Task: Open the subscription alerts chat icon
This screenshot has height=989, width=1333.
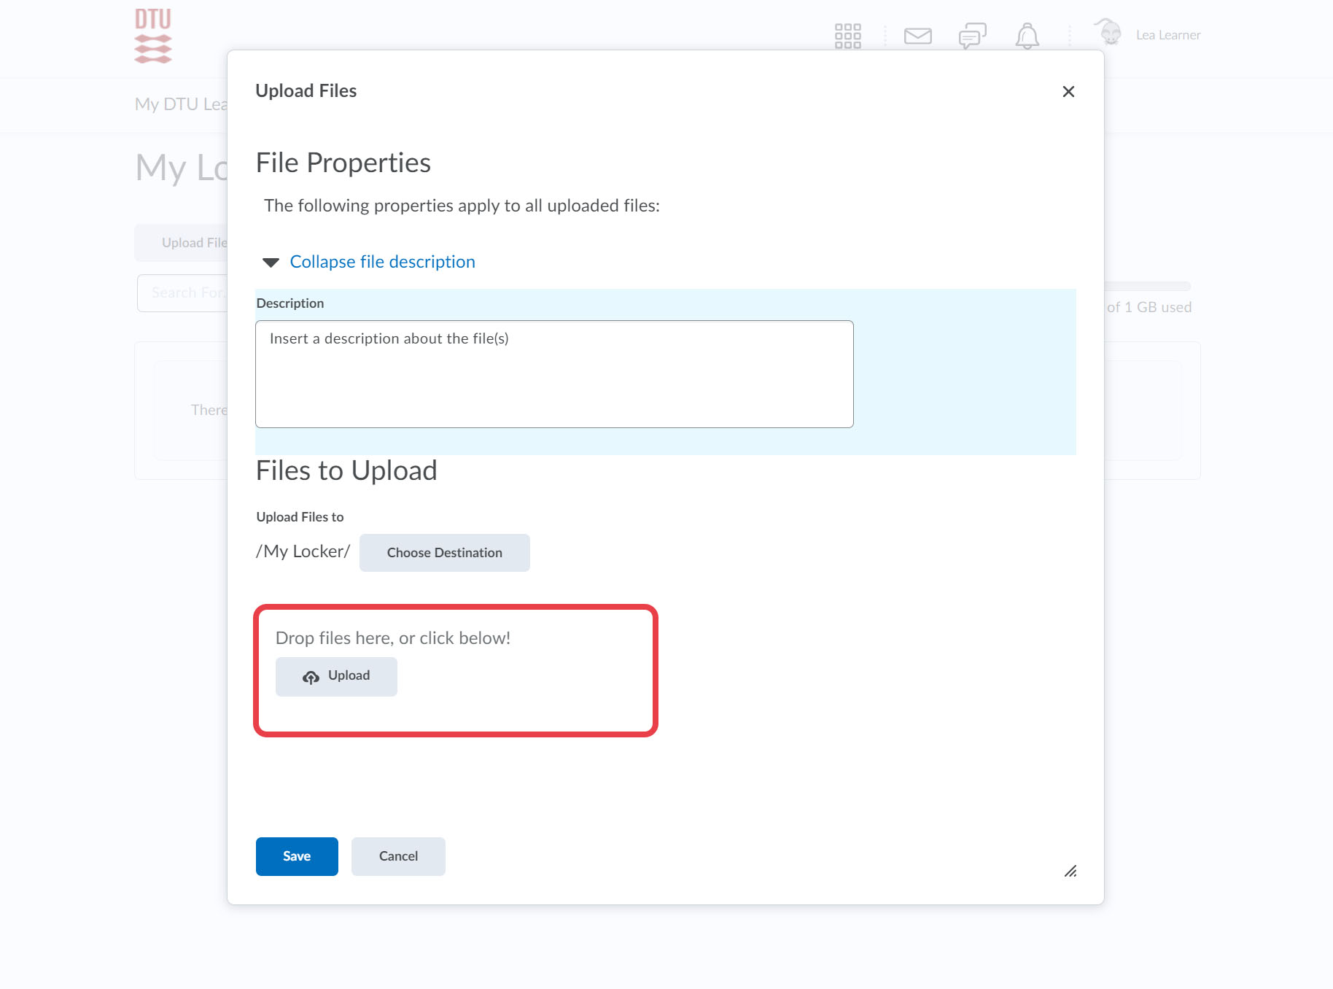Action: (972, 36)
